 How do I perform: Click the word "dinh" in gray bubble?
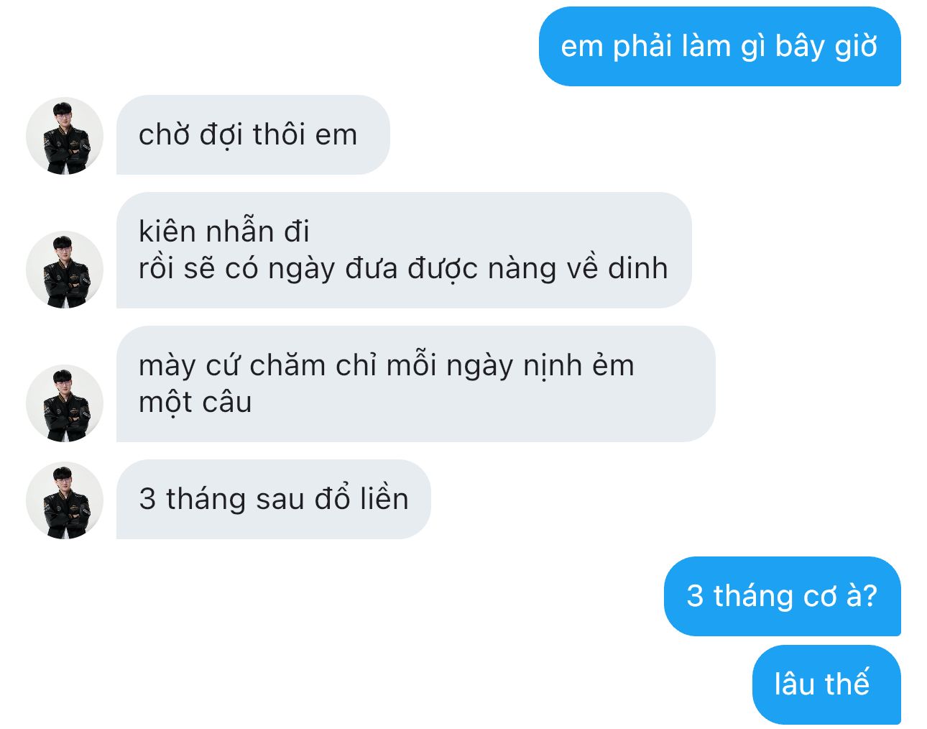click(x=638, y=268)
